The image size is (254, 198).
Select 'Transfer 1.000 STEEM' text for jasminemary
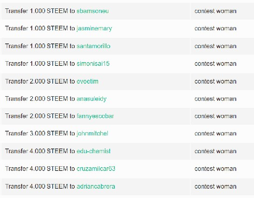click(36, 28)
